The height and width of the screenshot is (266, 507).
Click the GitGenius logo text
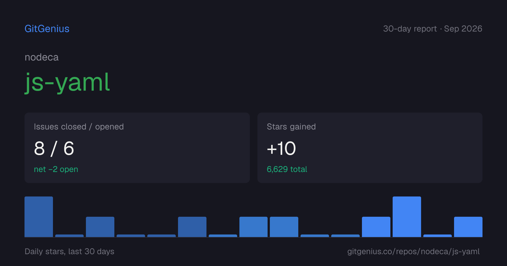point(47,29)
